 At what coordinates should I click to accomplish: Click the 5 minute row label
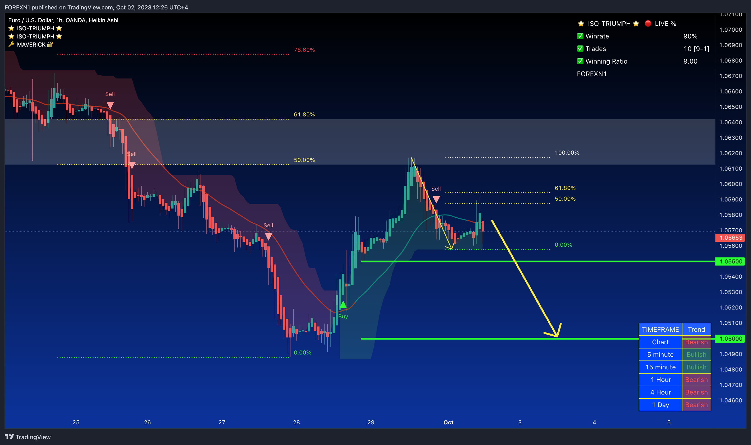pyautogui.click(x=660, y=354)
